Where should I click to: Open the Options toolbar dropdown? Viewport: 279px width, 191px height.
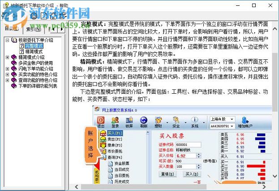click(63, 16)
